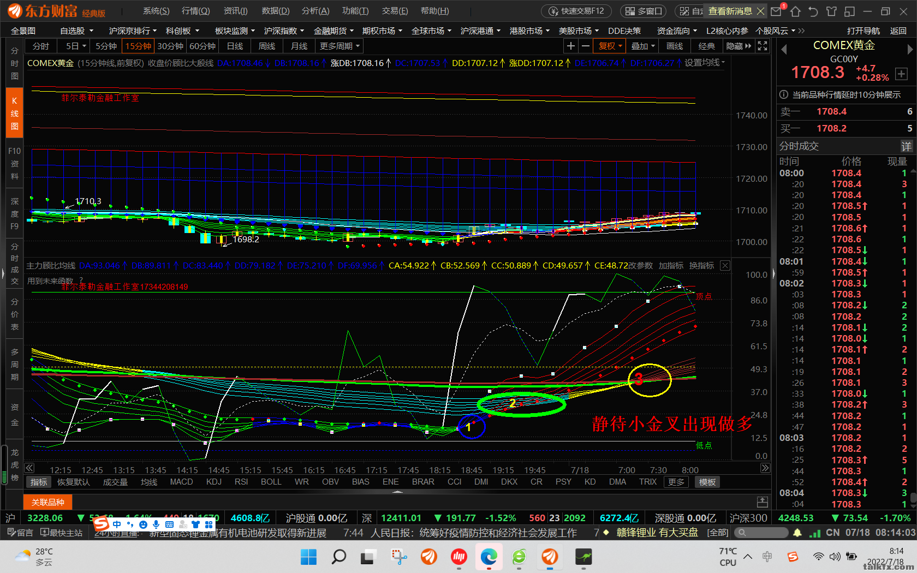Screen dimensions: 917x573
Task: Toggle 经典 classic chart mode
Action: [x=707, y=46]
